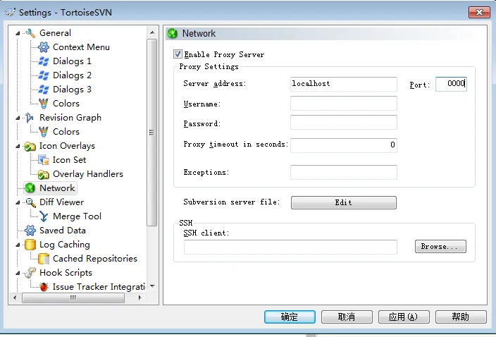The width and height of the screenshot is (496, 337).
Task: Select Cached Repositories in the tree
Action: point(95,259)
